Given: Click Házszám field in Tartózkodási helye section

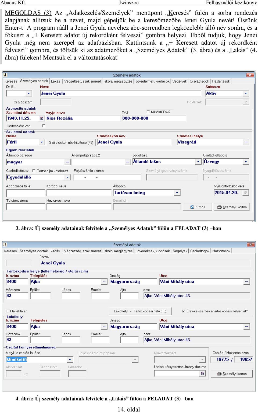Looking at the screenshot, I should [17, 296].
